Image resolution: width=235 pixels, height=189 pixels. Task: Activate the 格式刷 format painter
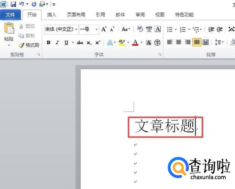29,45
